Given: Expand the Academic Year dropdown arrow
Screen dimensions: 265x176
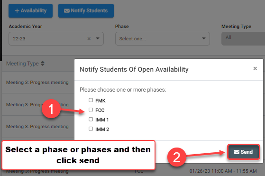Looking at the screenshot, I should [98, 38].
